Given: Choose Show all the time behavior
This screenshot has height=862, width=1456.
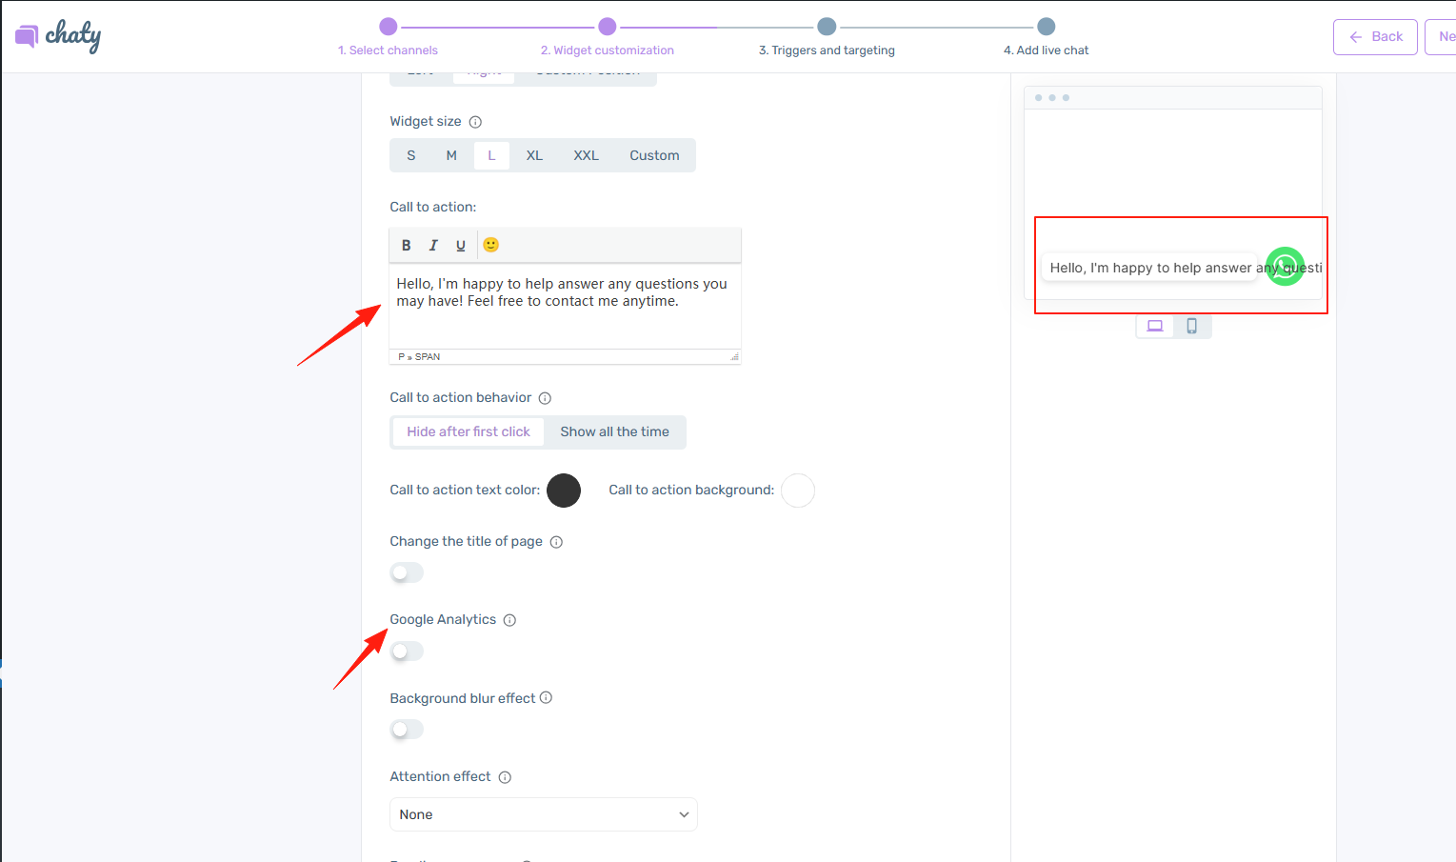Looking at the screenshot, I should pos(614,431).
